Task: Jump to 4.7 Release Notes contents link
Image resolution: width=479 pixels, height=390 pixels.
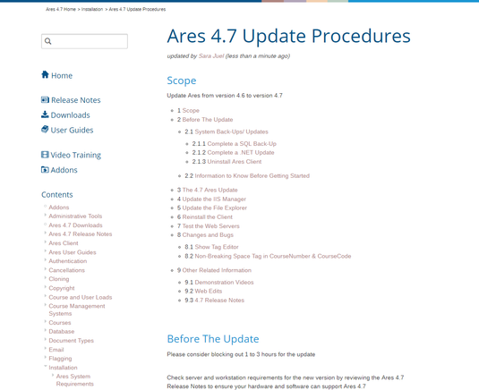Action: coord(219,301)
